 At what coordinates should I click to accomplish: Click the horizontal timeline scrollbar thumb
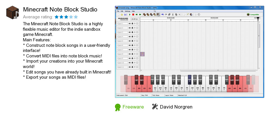pyautogui.click(x=218, y=70)
